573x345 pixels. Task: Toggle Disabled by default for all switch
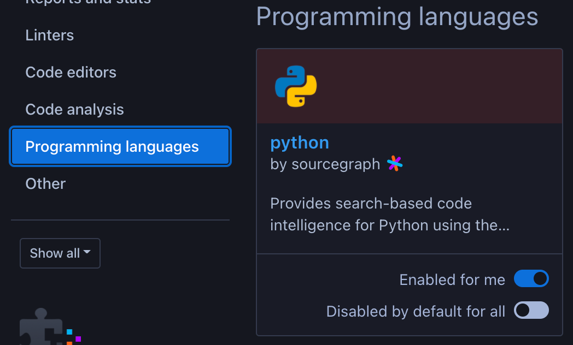click(x=531, y=311)
